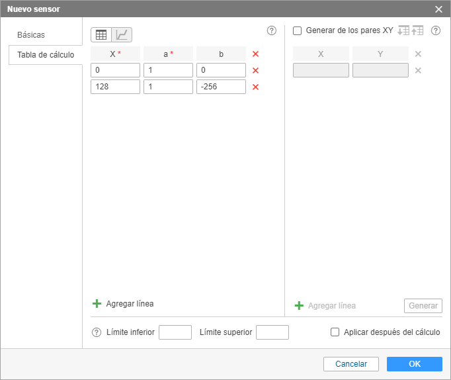Switch to table view icon
Image resolution: width=451 pixels, height=380 pixels.
[x=101, y=35]
